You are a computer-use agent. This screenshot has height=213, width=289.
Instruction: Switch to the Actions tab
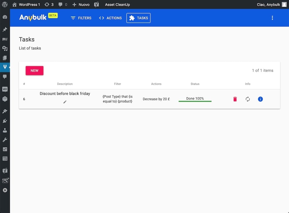click(110, 18)
